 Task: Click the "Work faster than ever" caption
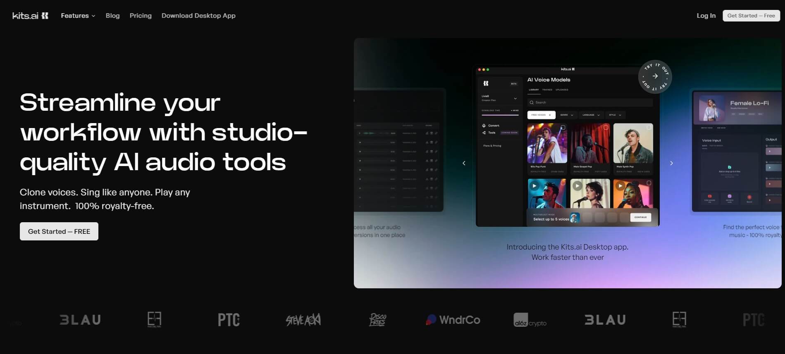coord(568,257)
